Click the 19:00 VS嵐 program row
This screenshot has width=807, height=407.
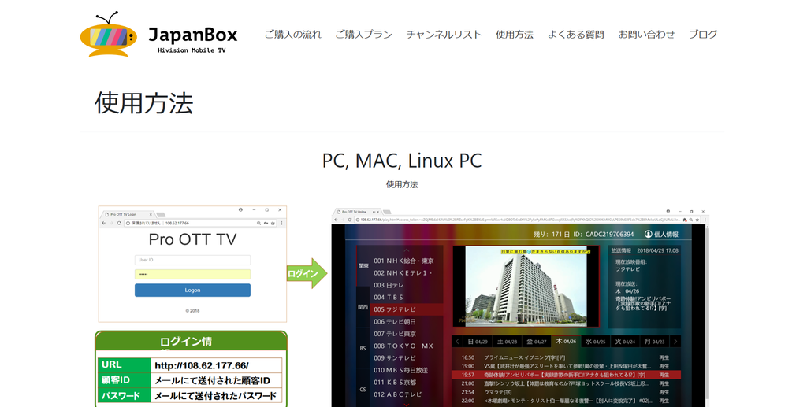pos(566,366)
